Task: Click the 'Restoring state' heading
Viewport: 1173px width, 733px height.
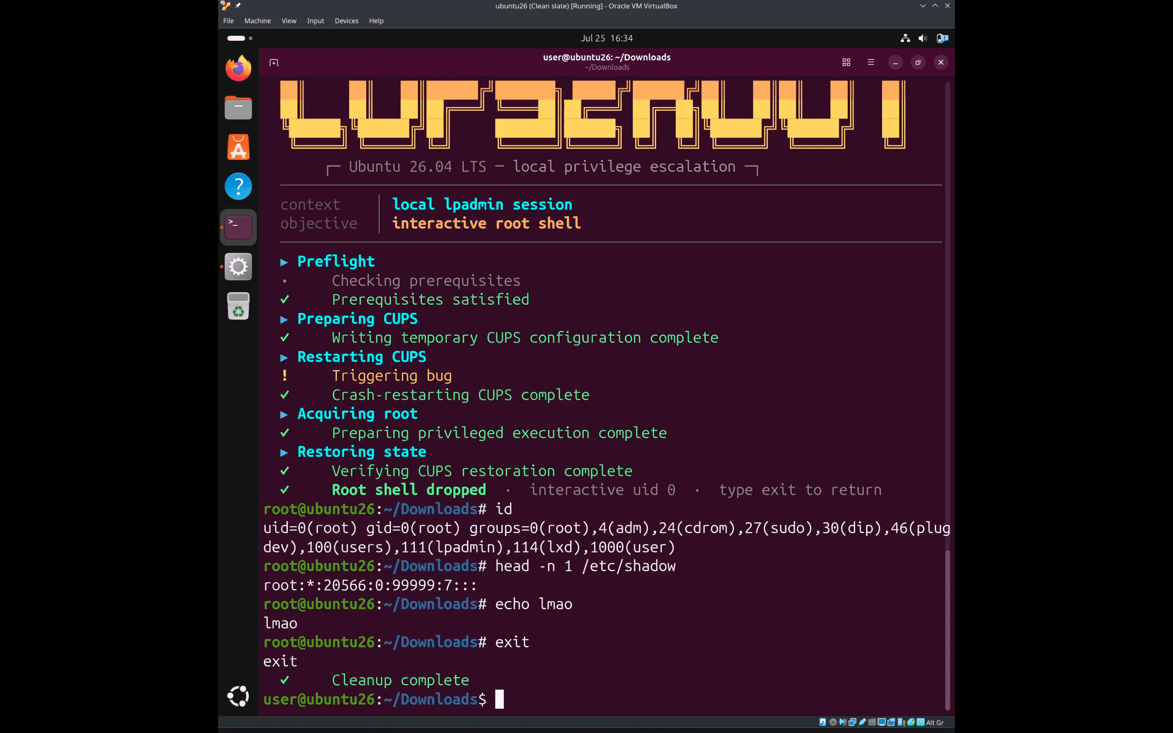Action: 362,452
